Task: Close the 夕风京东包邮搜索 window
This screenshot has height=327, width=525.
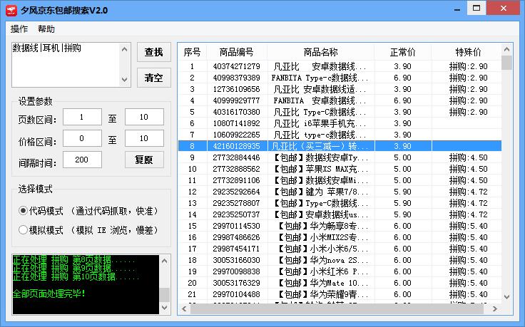Action: point(503,8)
